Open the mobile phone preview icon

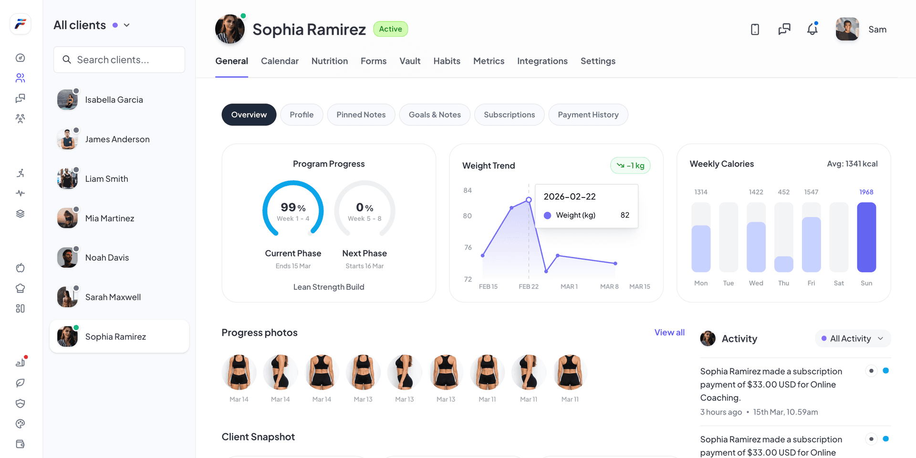click(755, 29)
